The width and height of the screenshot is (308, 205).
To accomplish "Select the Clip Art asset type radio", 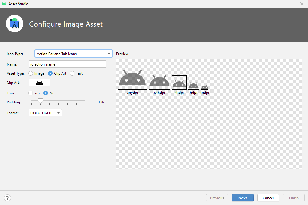I will [50, 73].
